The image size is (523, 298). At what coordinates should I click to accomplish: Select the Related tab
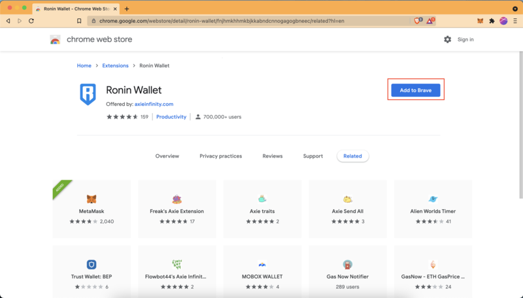click(352, 156)
